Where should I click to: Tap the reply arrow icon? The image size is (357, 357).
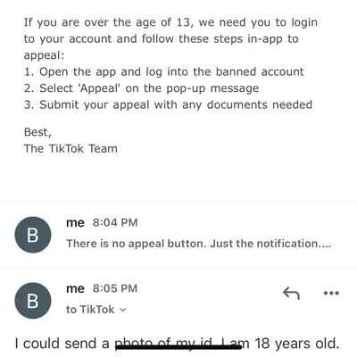(x=291, y=294)
